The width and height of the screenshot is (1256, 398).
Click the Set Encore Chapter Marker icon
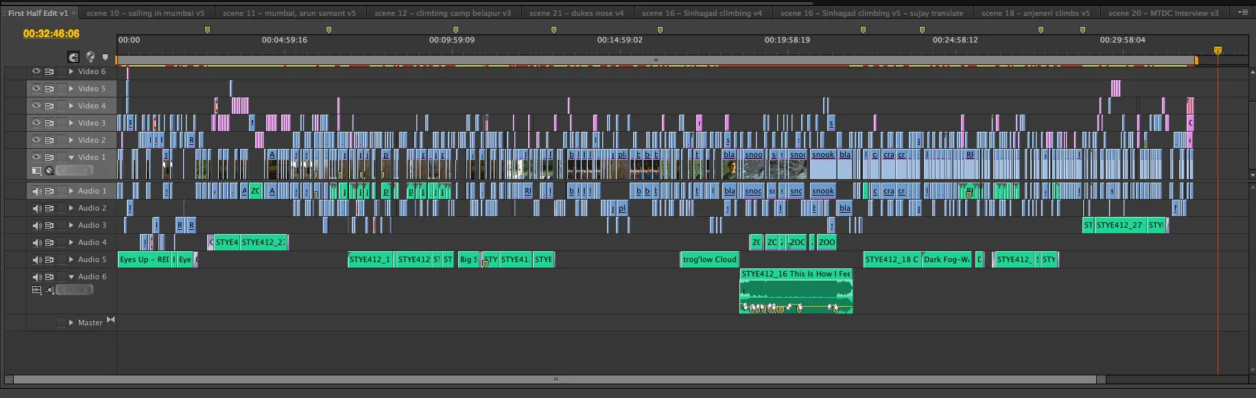90,57
